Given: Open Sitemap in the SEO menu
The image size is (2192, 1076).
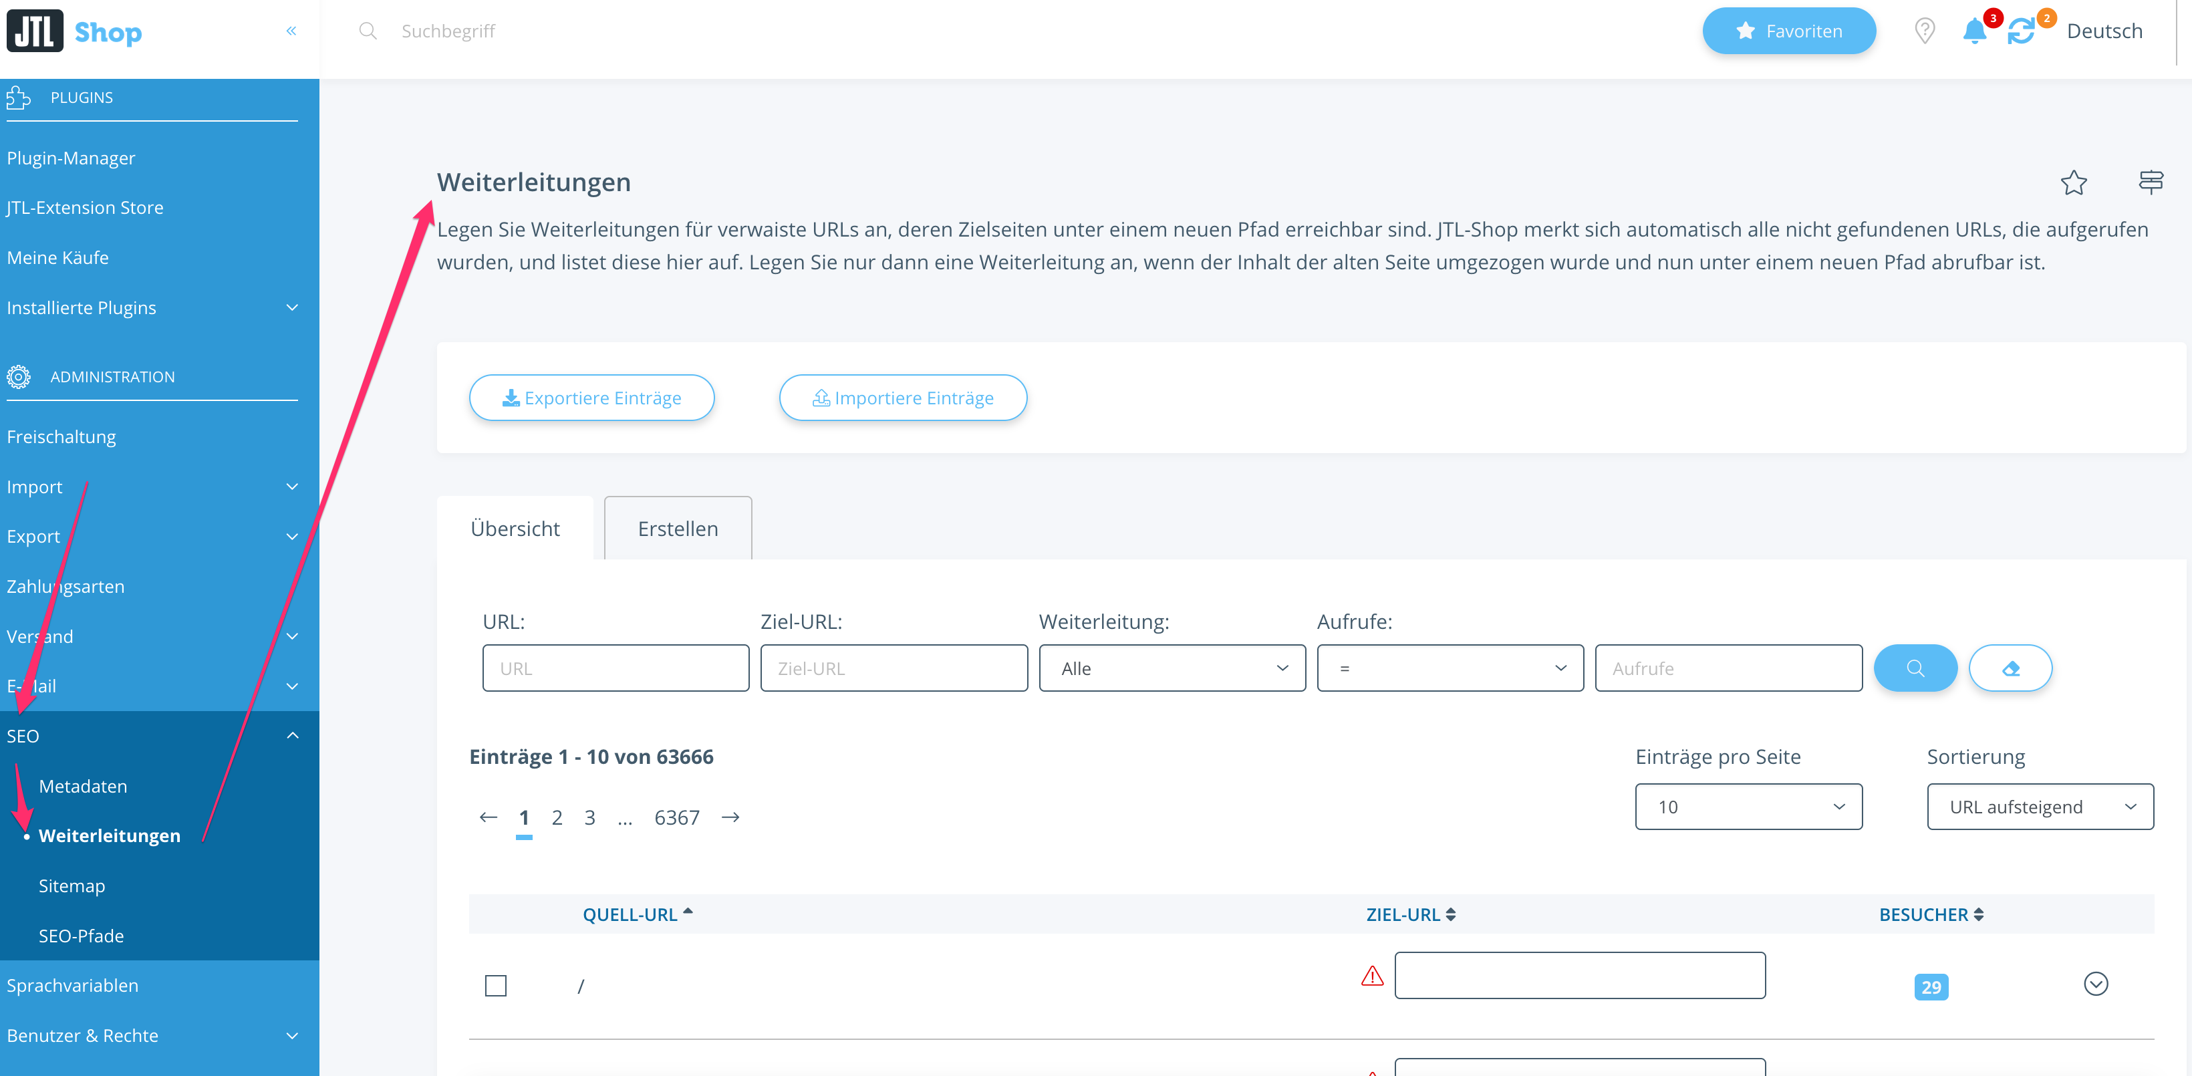Looking at the screenshot, I should (72, 886).
